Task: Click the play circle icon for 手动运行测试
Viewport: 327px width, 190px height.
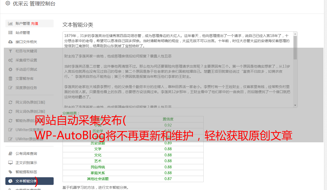Action: click(10, 69)
